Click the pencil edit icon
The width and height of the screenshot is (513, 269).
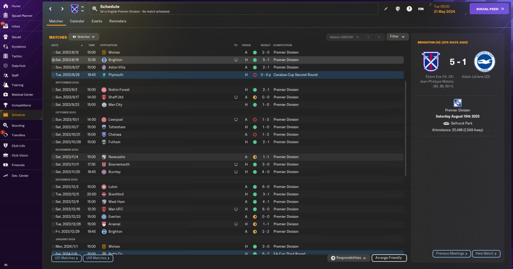click(386, 9)
